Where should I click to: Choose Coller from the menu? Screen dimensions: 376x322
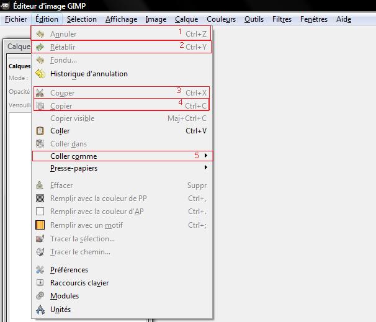(x=122, y=131)
